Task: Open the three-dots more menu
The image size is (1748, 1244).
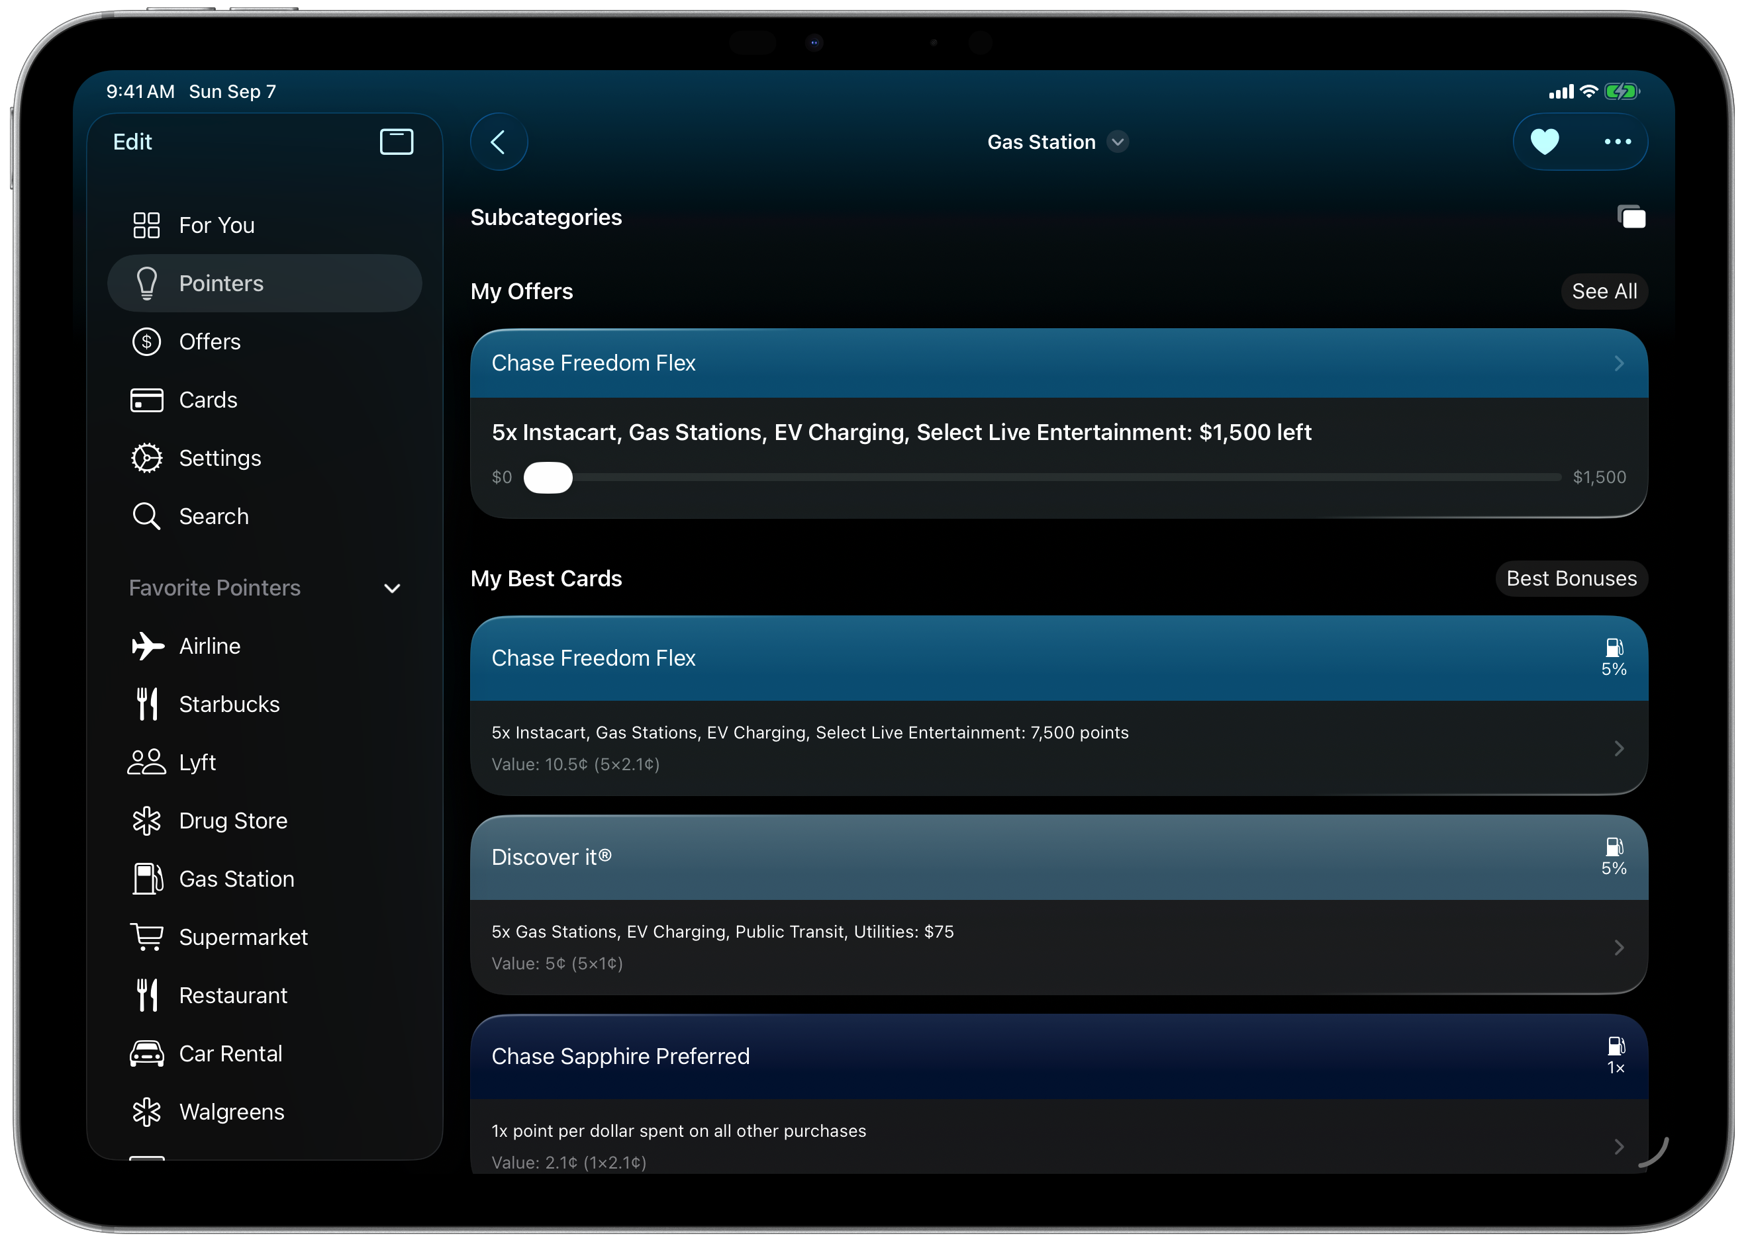Action: tap(1617, 142)
